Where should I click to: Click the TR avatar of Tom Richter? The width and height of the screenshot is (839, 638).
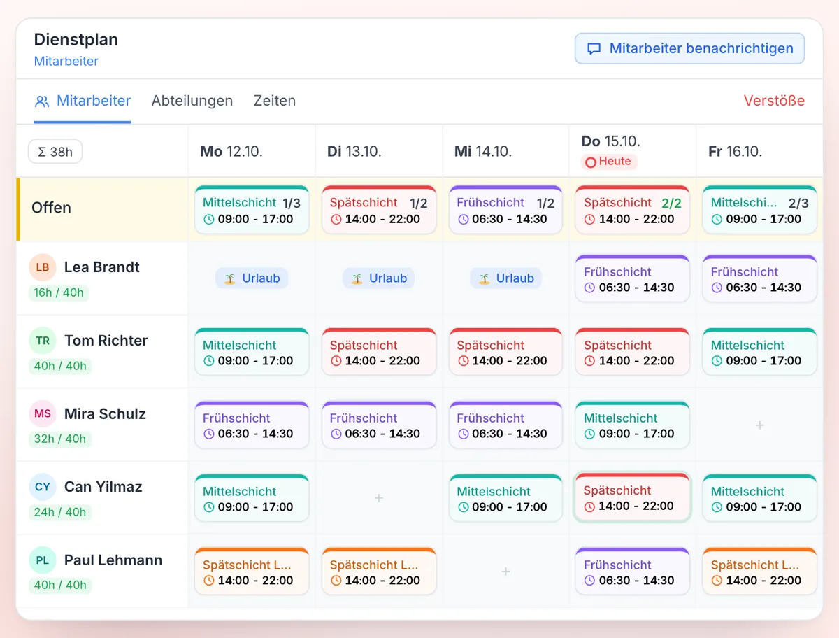(x=43, y=341)
